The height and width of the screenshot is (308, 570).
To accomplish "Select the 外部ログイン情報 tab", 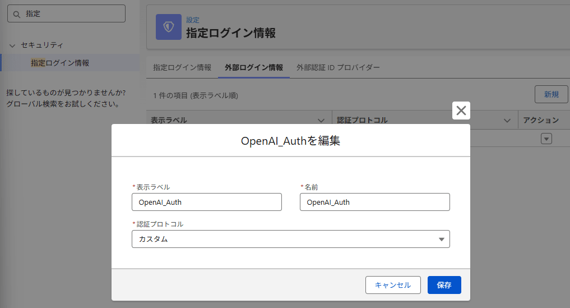I will [254, 67].
